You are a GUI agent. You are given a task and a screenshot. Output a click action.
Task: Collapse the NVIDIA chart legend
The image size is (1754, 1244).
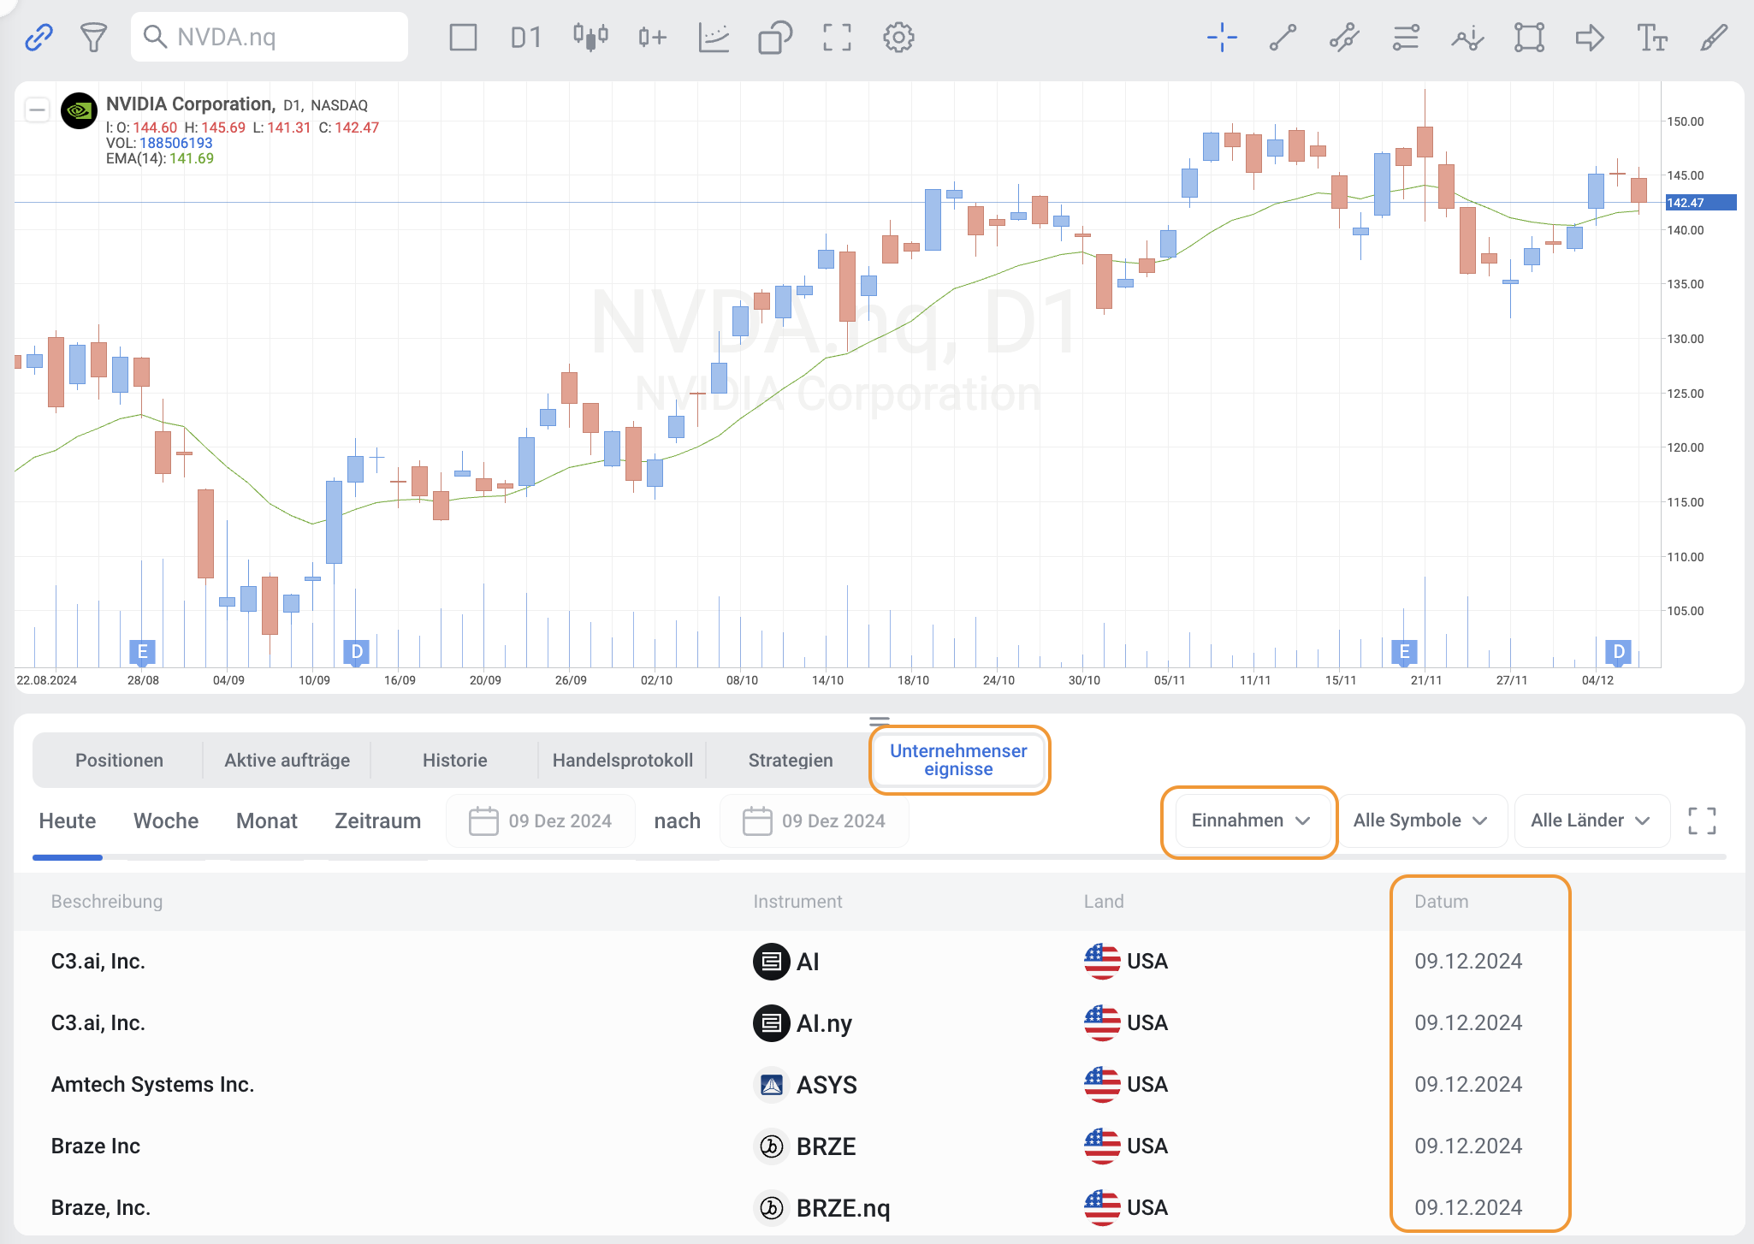tap(37, 110)
